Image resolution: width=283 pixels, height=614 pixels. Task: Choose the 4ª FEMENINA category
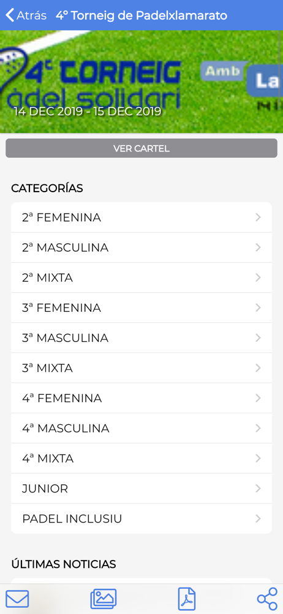[141, 398]
